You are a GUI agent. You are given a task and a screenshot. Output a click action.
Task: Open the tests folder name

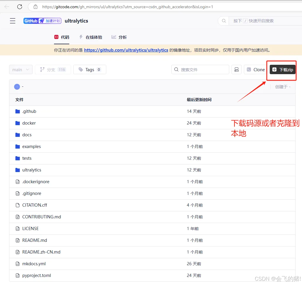pyautogui.click(x=27, y=158)
